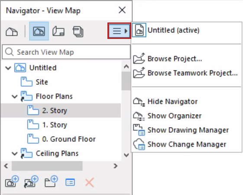Collapse the Floor Plans folder
243x195 pixels.
point(15,96)
